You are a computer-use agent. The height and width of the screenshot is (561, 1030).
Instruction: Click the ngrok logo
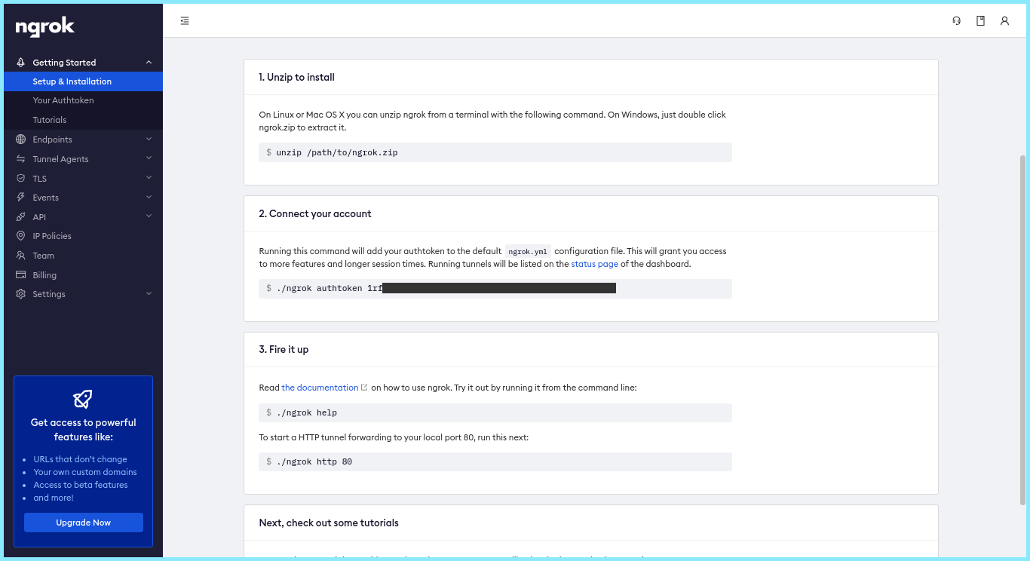click(x=44, y=27)
